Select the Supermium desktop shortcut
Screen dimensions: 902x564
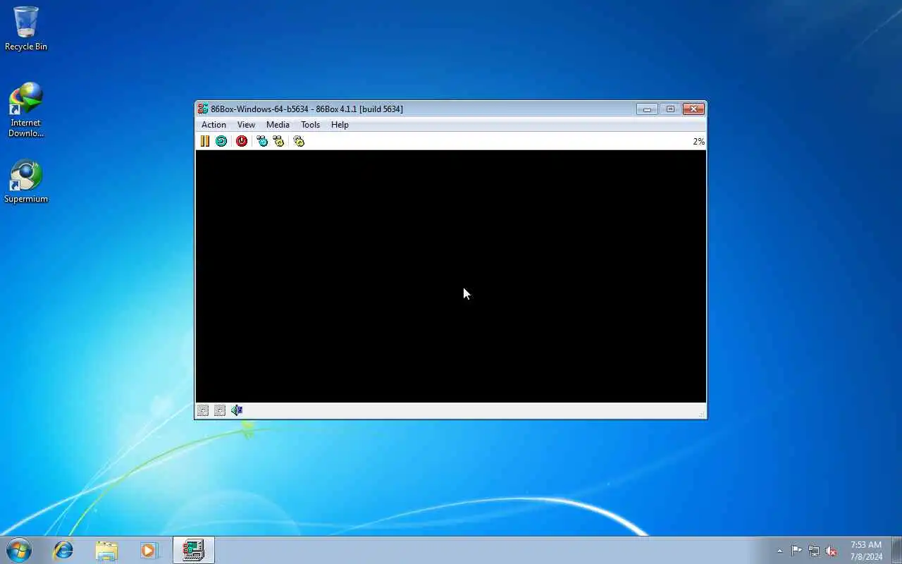click(x=26, y=182)
